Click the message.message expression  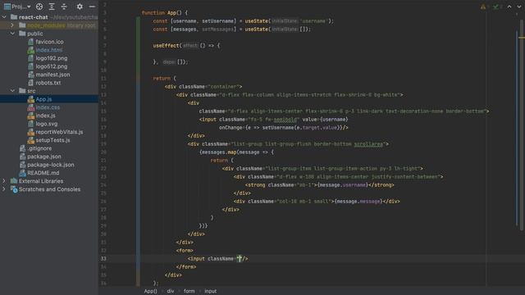pos(358,202)
